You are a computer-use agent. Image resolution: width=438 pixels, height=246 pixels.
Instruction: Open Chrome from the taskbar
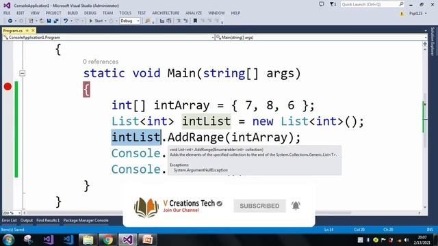(108, 240)
